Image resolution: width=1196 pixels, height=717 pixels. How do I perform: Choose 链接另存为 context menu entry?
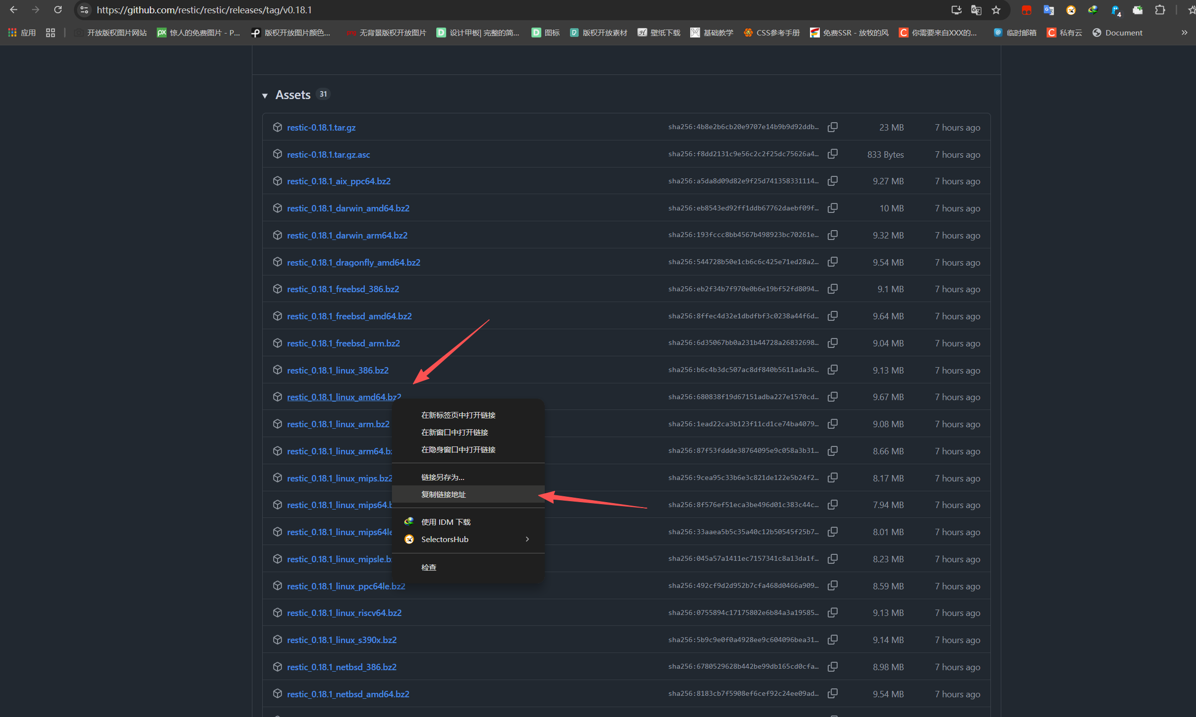[x=443, y=477]
